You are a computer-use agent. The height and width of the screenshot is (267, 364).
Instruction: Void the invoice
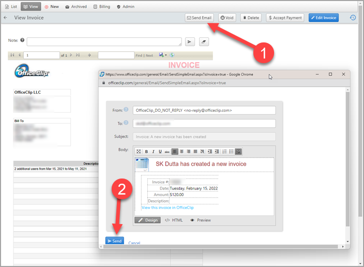click(x=227, y=18)
